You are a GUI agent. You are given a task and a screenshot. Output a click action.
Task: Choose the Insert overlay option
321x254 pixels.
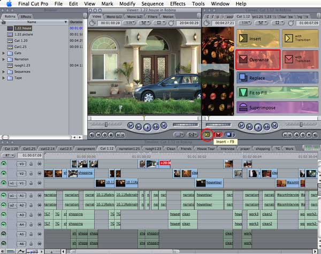(x=258, y=39)
